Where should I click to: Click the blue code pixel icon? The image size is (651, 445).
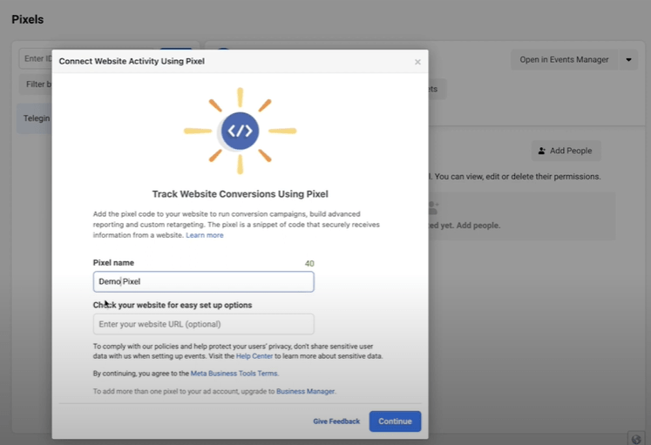click(x=240, y=131)
